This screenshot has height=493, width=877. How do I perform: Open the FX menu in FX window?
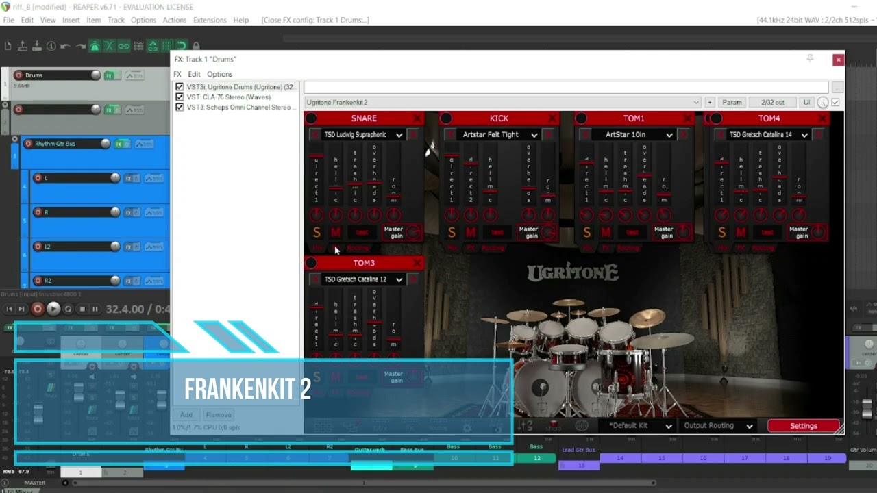tap(177, 74)
